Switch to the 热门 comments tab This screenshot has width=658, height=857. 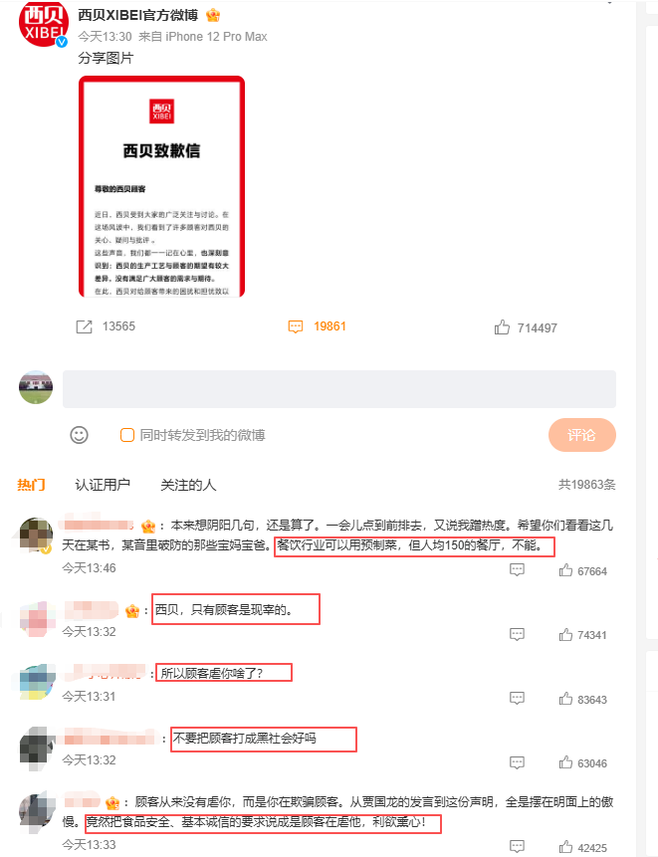pos(31,485)
